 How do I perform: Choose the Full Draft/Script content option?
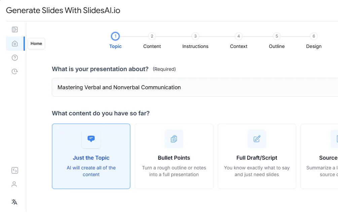pyautogui.click(x=257, y=156)
